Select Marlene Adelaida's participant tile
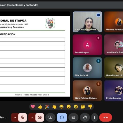Screen dimensions: 123x123 click(x=114, y=22)
